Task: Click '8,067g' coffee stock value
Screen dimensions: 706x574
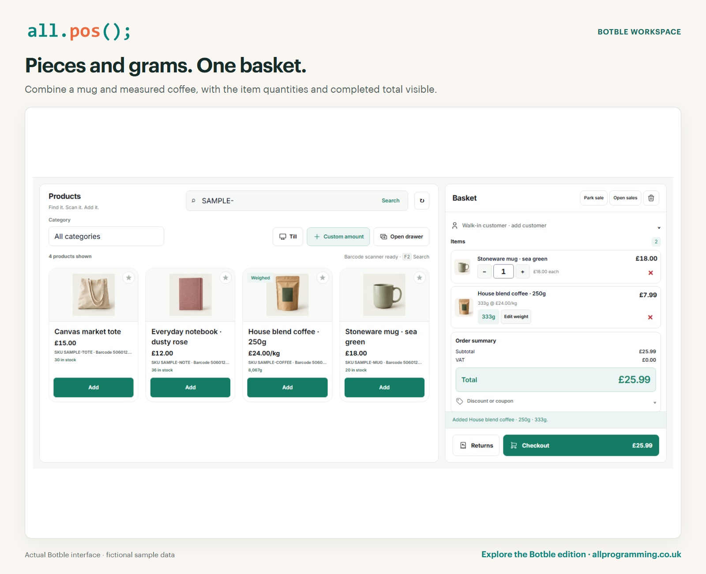Action: click(x=255, y=370)
